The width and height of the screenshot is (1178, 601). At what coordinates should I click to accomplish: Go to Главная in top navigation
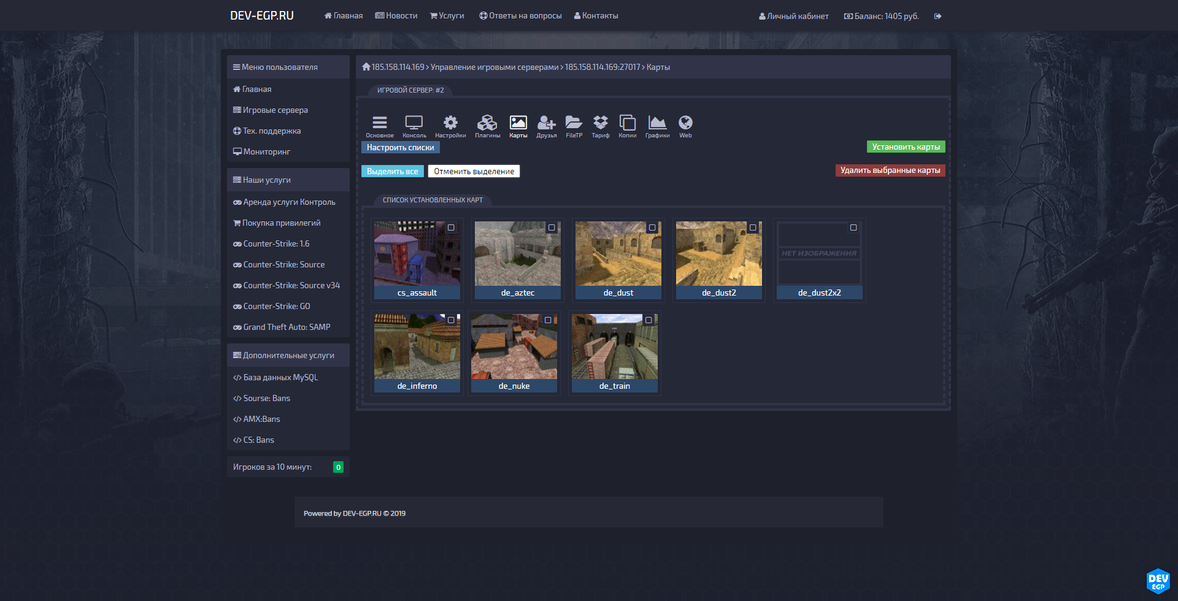[344, 16]
